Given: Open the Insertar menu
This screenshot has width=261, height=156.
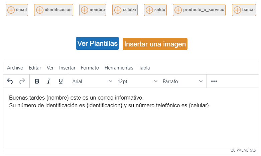Looking at the screenshot, I should tap(67, 68).
